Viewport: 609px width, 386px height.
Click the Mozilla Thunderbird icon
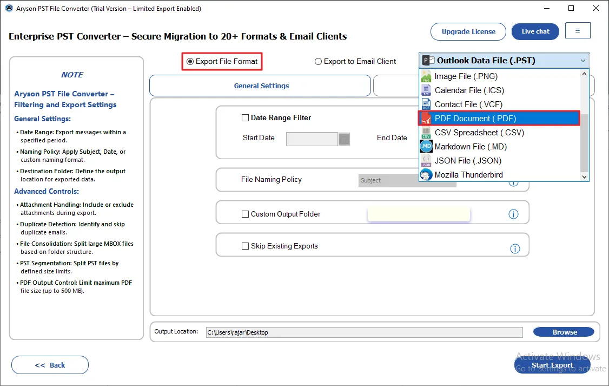point(426,174)
